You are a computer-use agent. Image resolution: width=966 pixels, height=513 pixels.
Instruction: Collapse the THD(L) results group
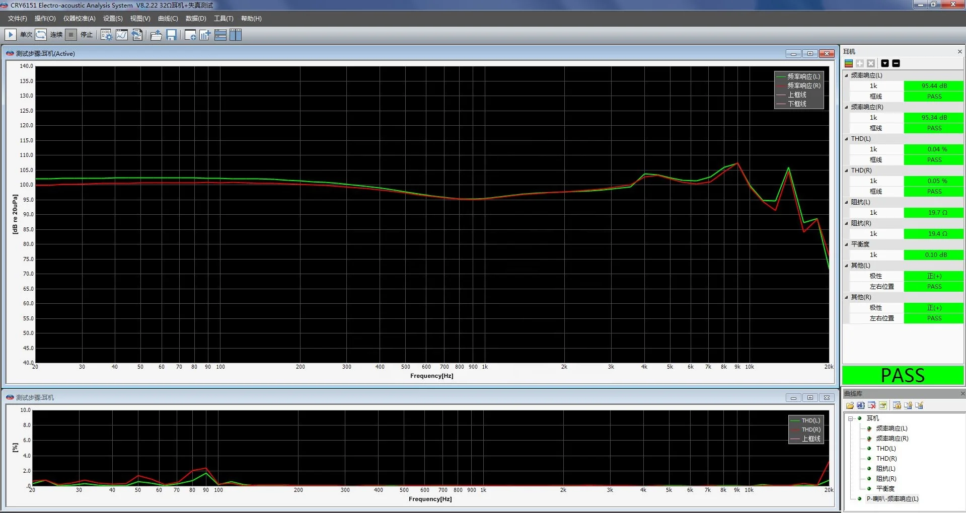pos(846,139)
